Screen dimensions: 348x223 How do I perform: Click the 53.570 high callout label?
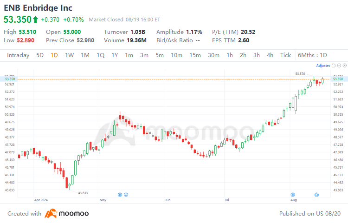coord(300,73)
